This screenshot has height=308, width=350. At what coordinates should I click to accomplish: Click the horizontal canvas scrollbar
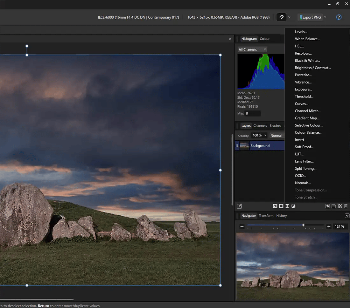37,299
